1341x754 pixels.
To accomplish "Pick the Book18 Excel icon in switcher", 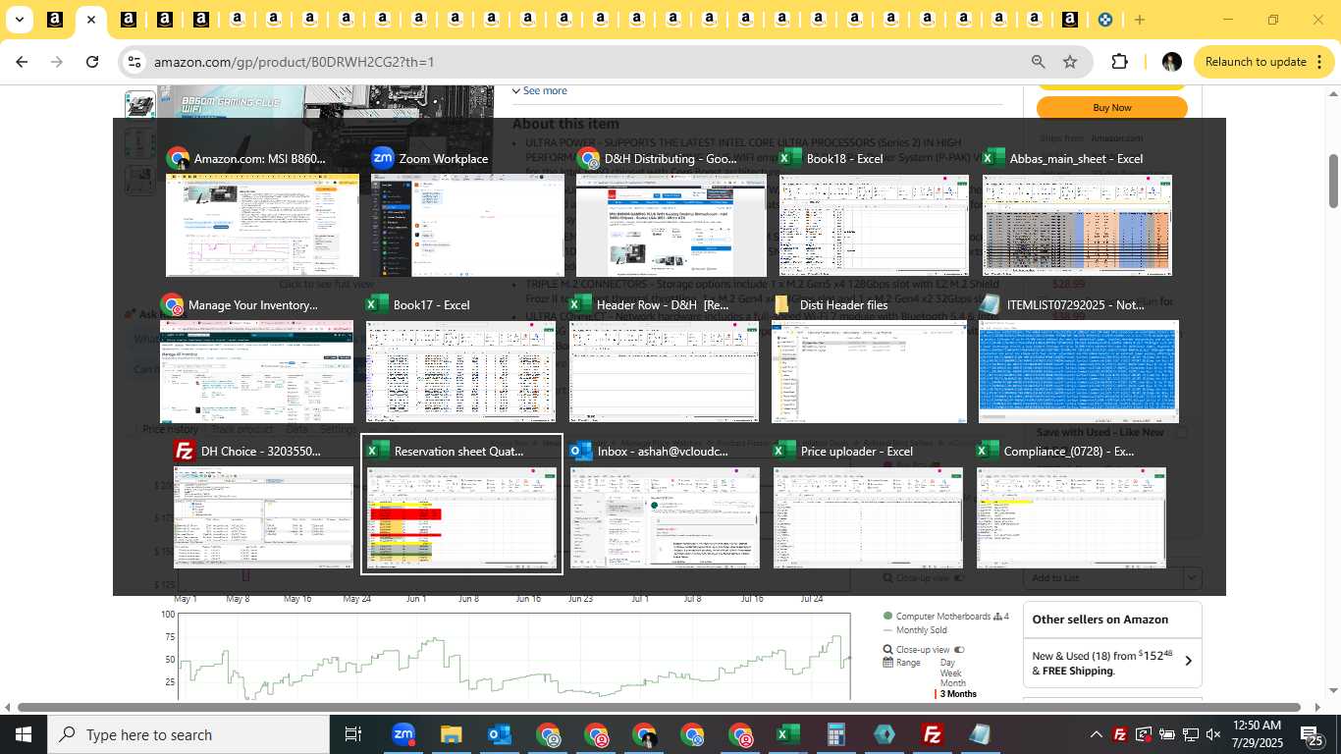I will coord(788,158).
